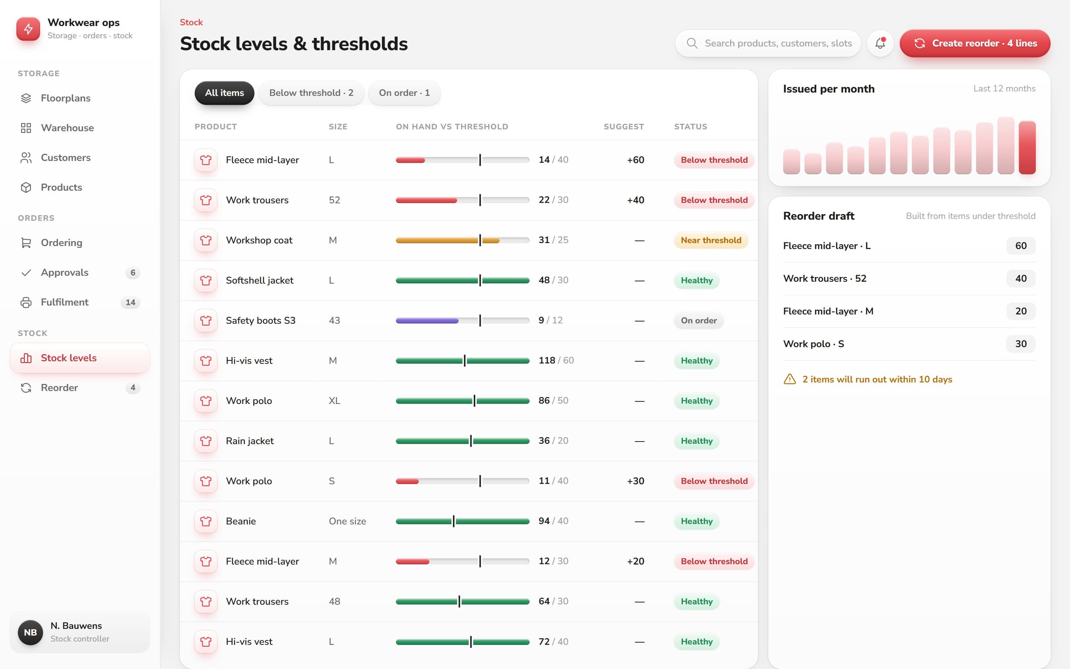
Task: Click the search magnifier icon
Action: tap(692, 43)
